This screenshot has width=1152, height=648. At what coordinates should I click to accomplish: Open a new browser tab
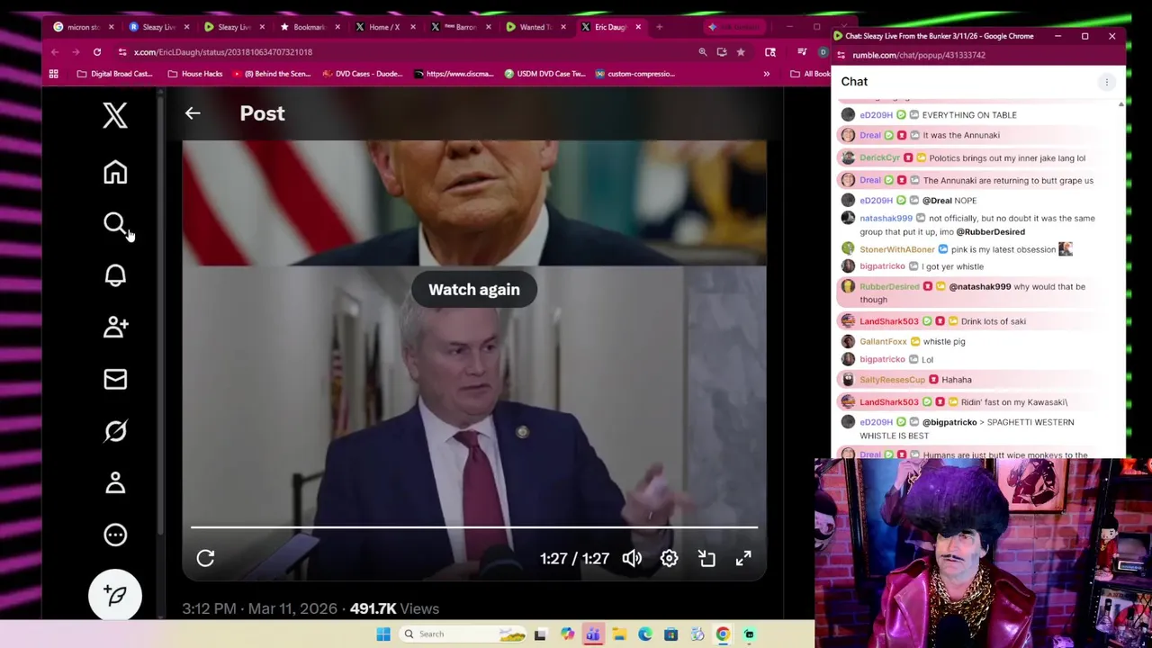[x=659, y=27]
